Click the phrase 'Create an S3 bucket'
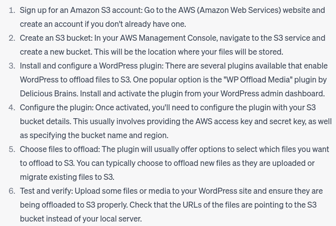 tap(56, 38)
